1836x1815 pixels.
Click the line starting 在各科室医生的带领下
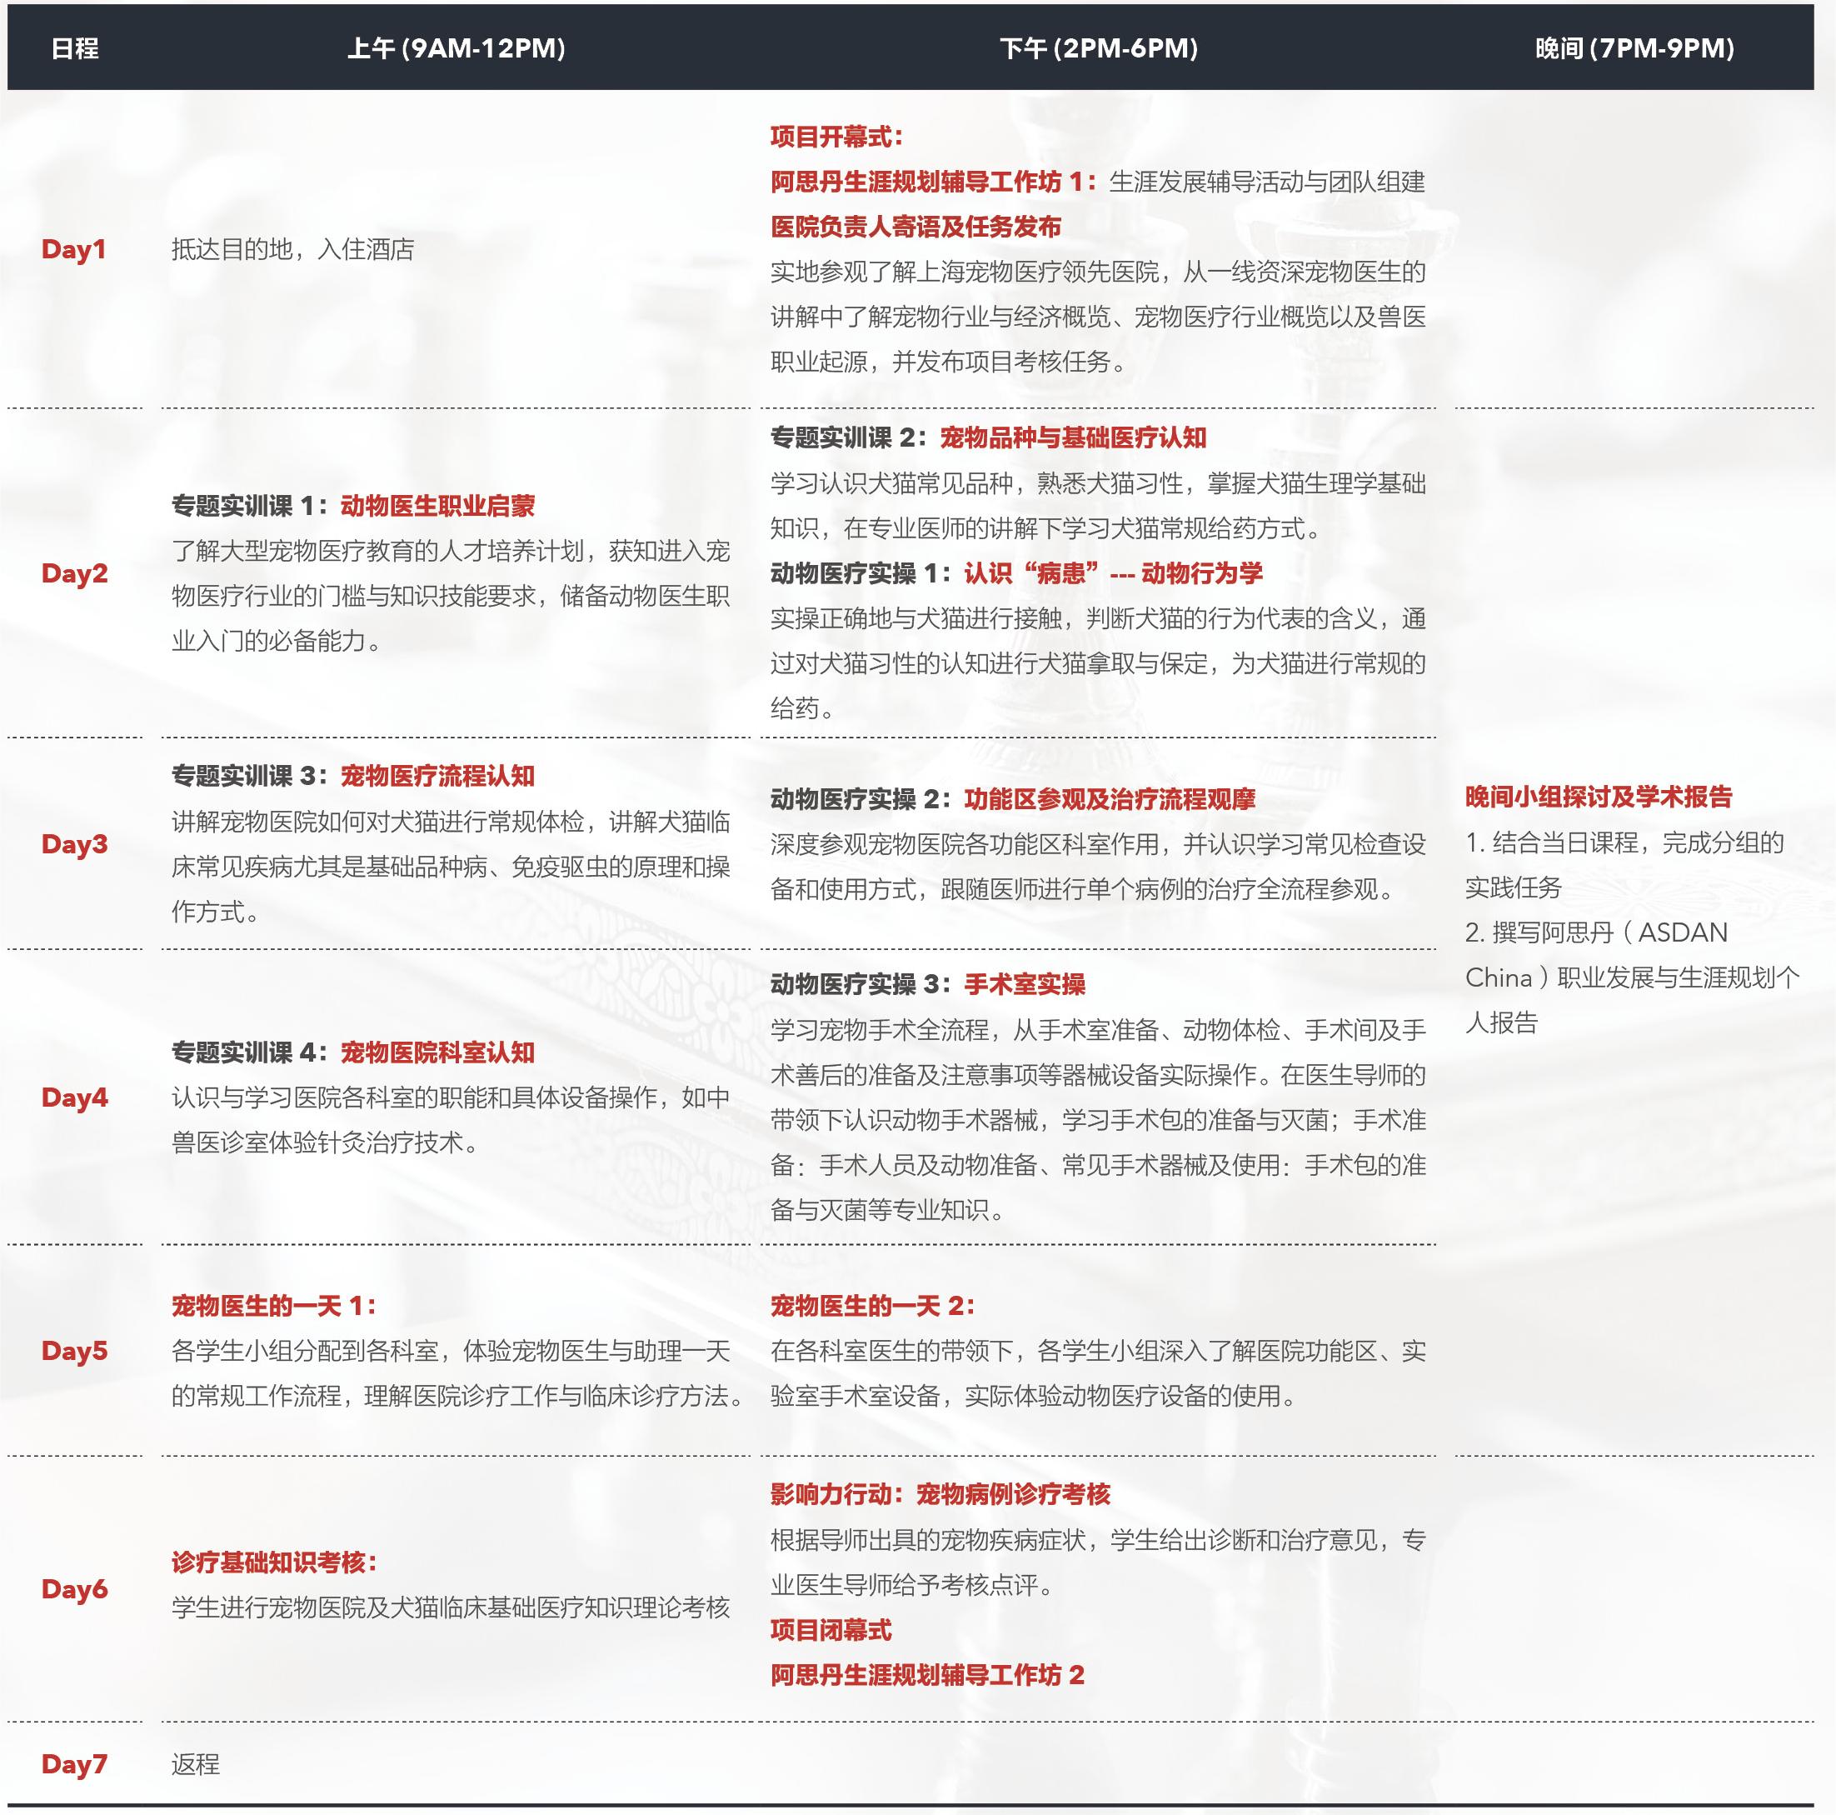coord(1099,1351)
